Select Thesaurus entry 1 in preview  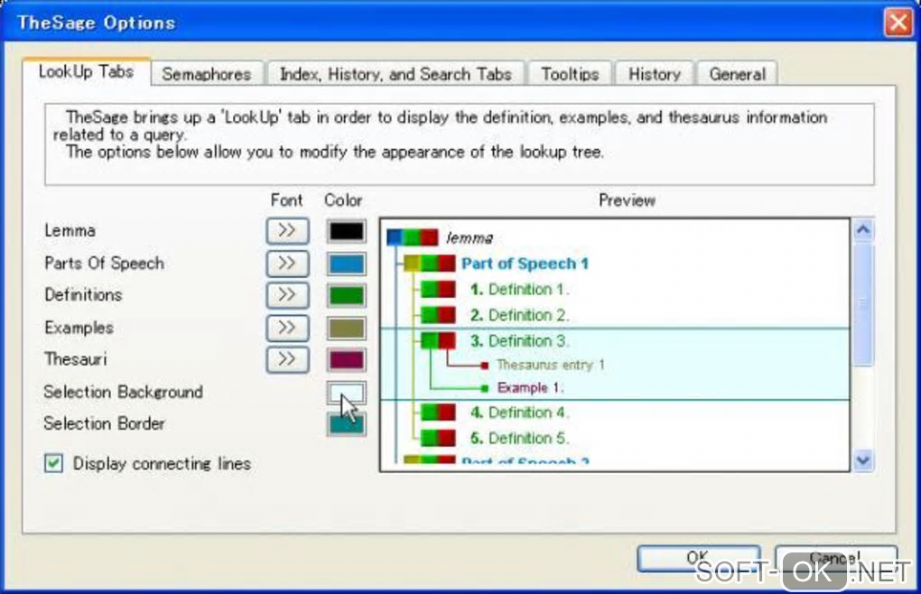click(x=551, y=365)
